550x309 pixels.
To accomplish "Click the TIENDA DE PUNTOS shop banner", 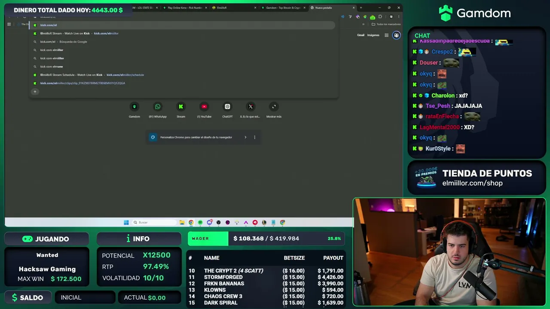I will 477,178.
